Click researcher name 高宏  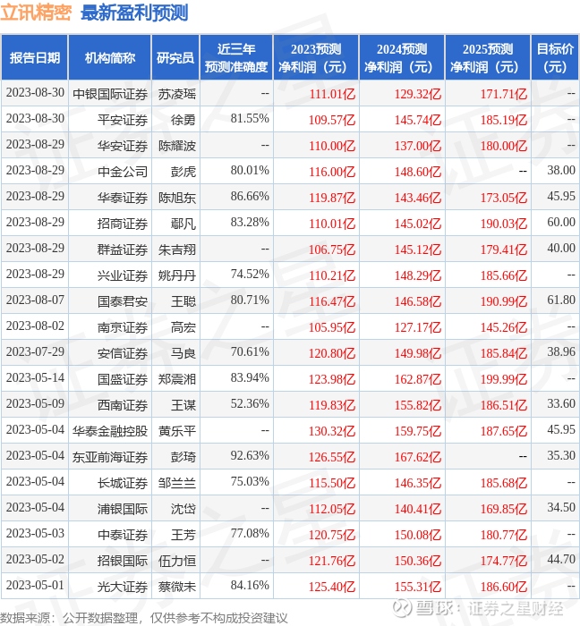point(183,328)
